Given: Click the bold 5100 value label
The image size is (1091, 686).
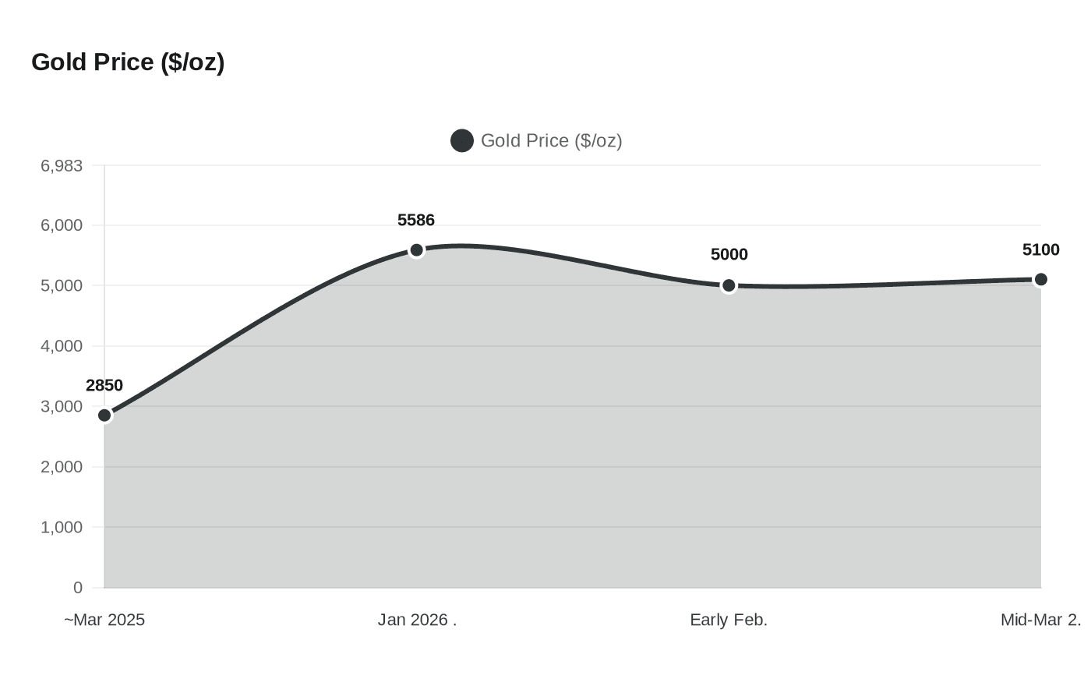Looking at the screenshot, I should (x=1040, y=249).
